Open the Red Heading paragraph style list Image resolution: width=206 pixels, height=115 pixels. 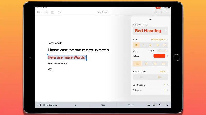pyautogui.click(x=150, y=31)
